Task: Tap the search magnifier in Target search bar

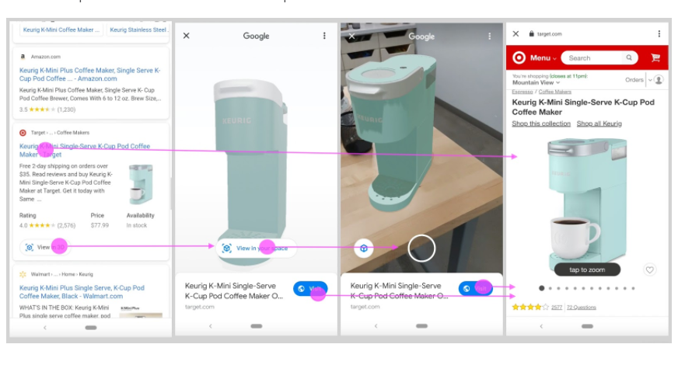Action: pos(628,57)
